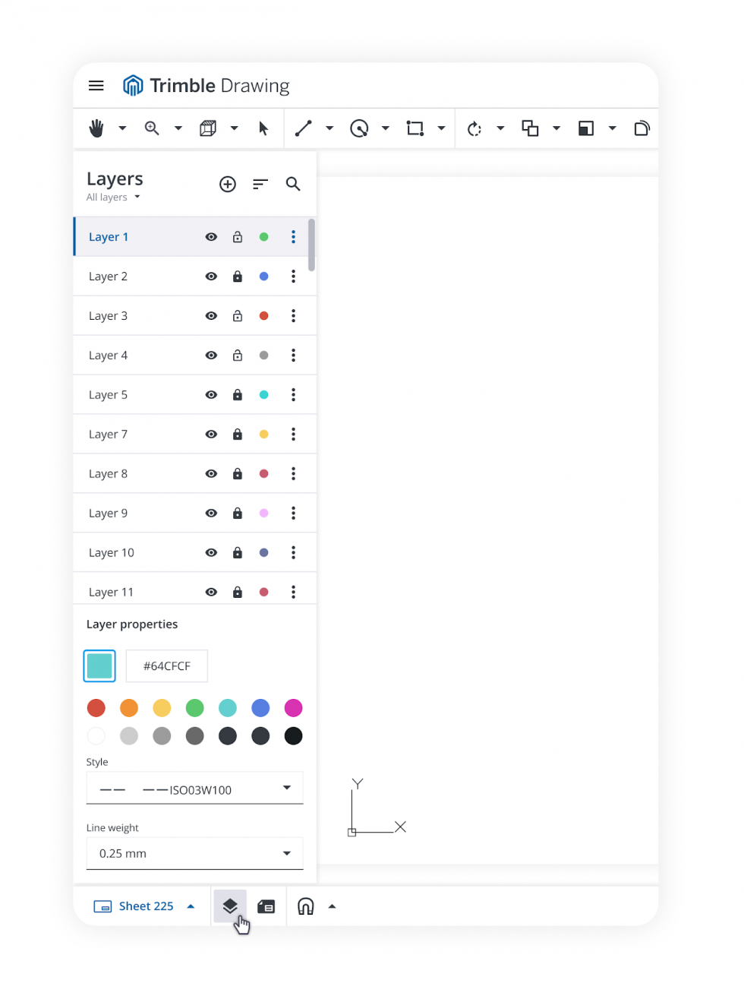The height and width of the screenshot is (999, 744).
Task: Open the hamburger main menu
Action: [x=96, y=86]
